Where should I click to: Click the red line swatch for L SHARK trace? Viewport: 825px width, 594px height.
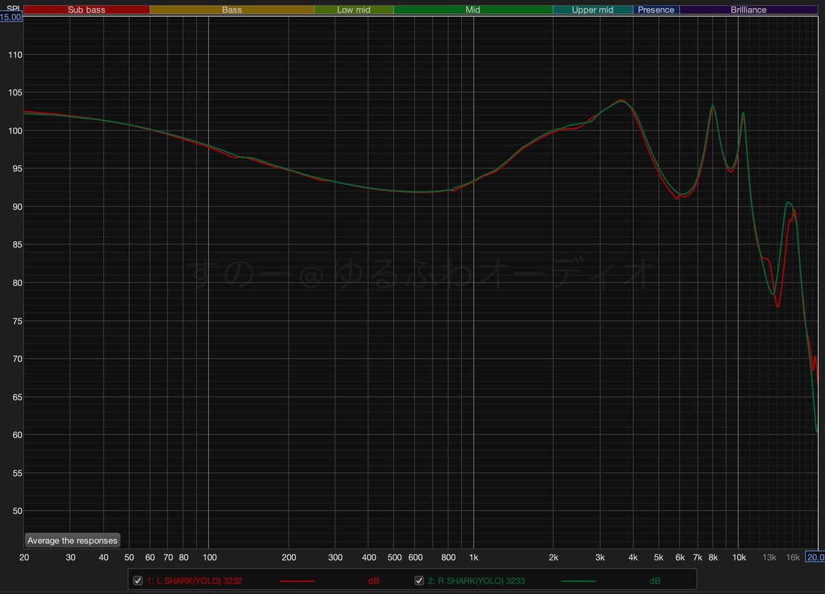click(297, 582)
